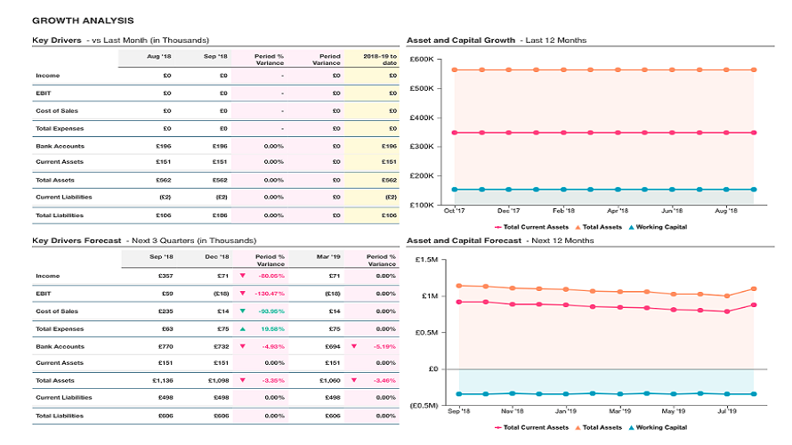Click the red arrow beside Total Assets -3.46%

354,380
